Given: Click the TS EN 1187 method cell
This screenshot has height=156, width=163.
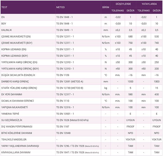Looking at the screenshot, I should click(63, 127).
